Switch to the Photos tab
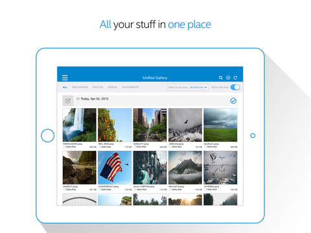 [98, 87]
